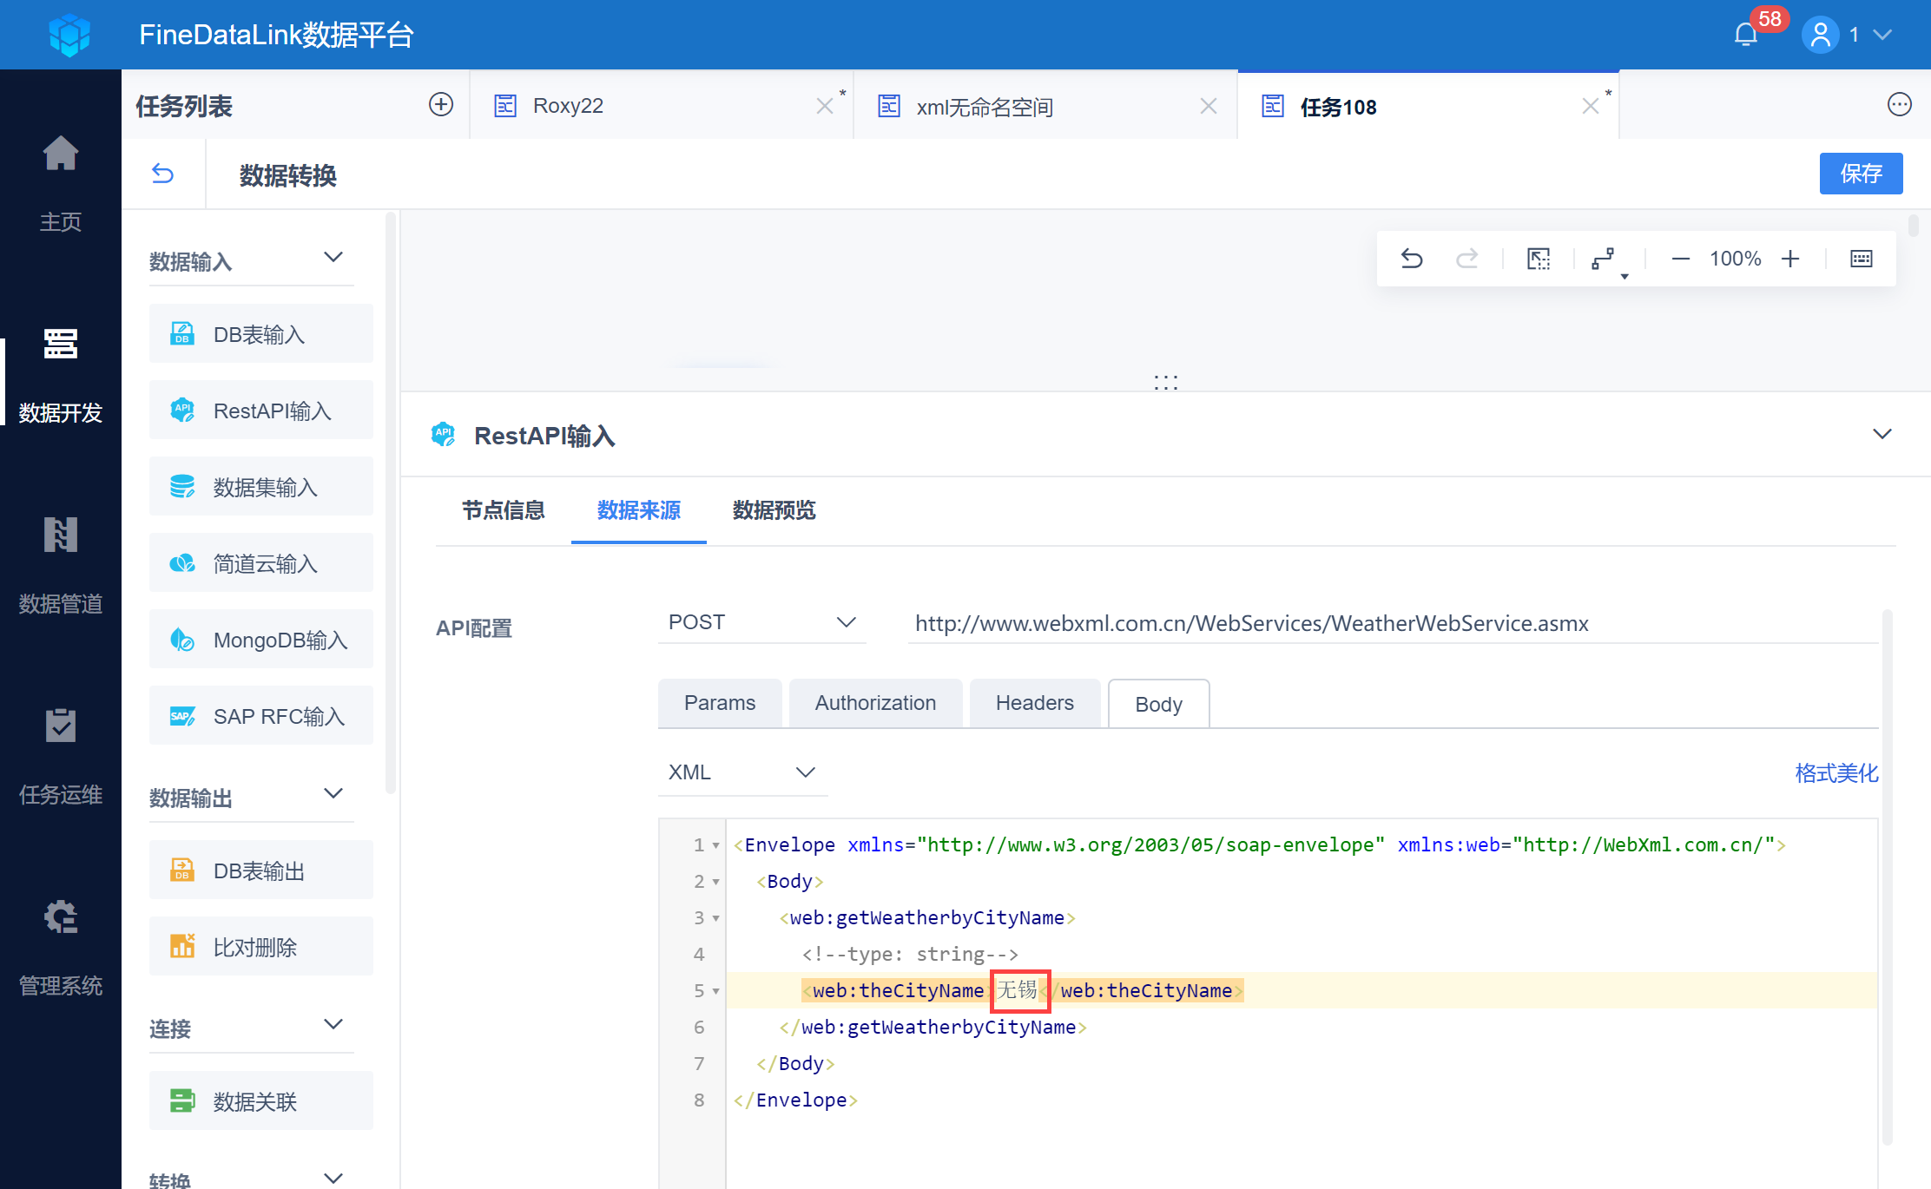This screenshot has height=1189, width=1931.
Task: Click the zoom in plus icon
Action: pyautogui.click(x=1790, y=259)
